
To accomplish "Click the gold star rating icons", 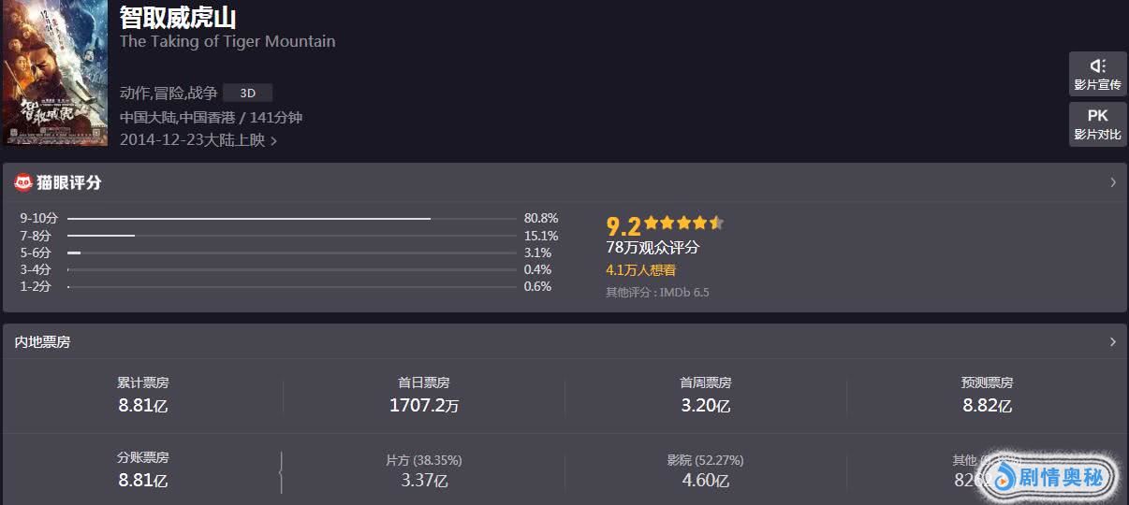I will click(683, 224).
